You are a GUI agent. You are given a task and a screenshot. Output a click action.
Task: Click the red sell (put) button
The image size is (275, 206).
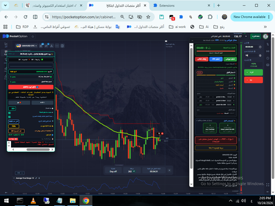coord(254,80)
